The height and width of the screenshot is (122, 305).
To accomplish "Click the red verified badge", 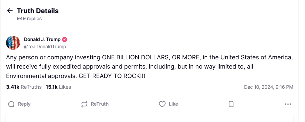I will pos(65,39).
